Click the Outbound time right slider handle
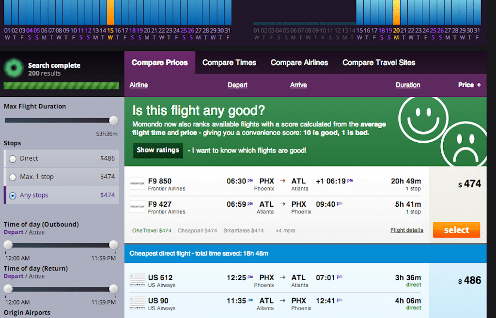Viewport: 496px width, 318px height. pyautogui.click(x=113, y=244)
